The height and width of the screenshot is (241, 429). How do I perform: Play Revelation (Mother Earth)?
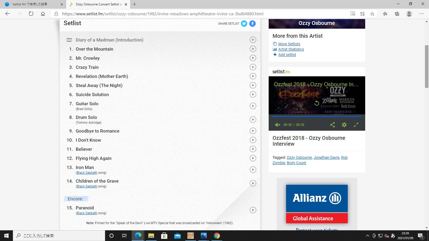(253, 76)
